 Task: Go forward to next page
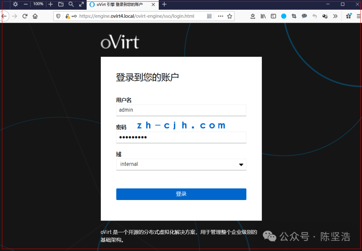point(14,16)
